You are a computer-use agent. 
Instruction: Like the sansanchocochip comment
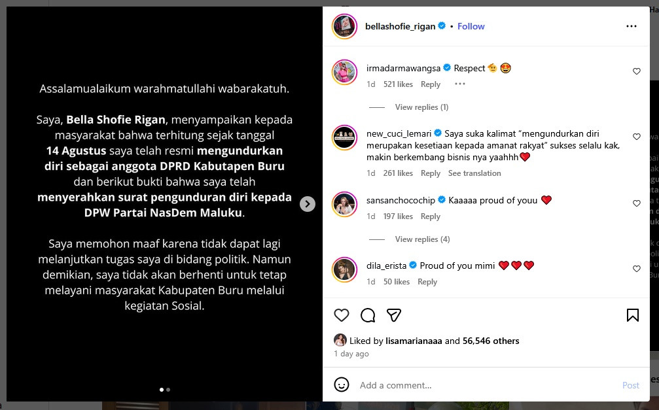[x=636, y=203]
